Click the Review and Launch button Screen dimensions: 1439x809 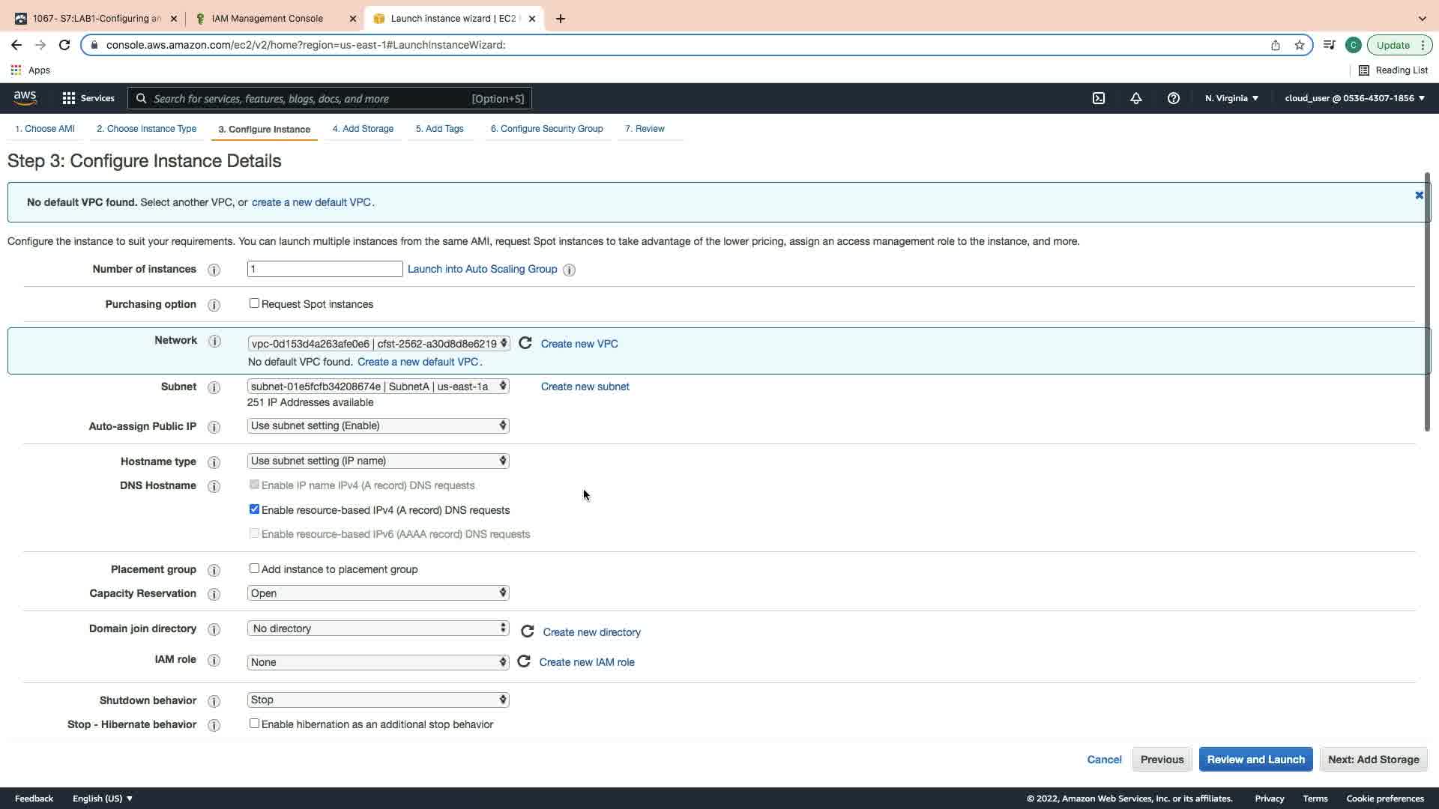tap(1255, 759)
